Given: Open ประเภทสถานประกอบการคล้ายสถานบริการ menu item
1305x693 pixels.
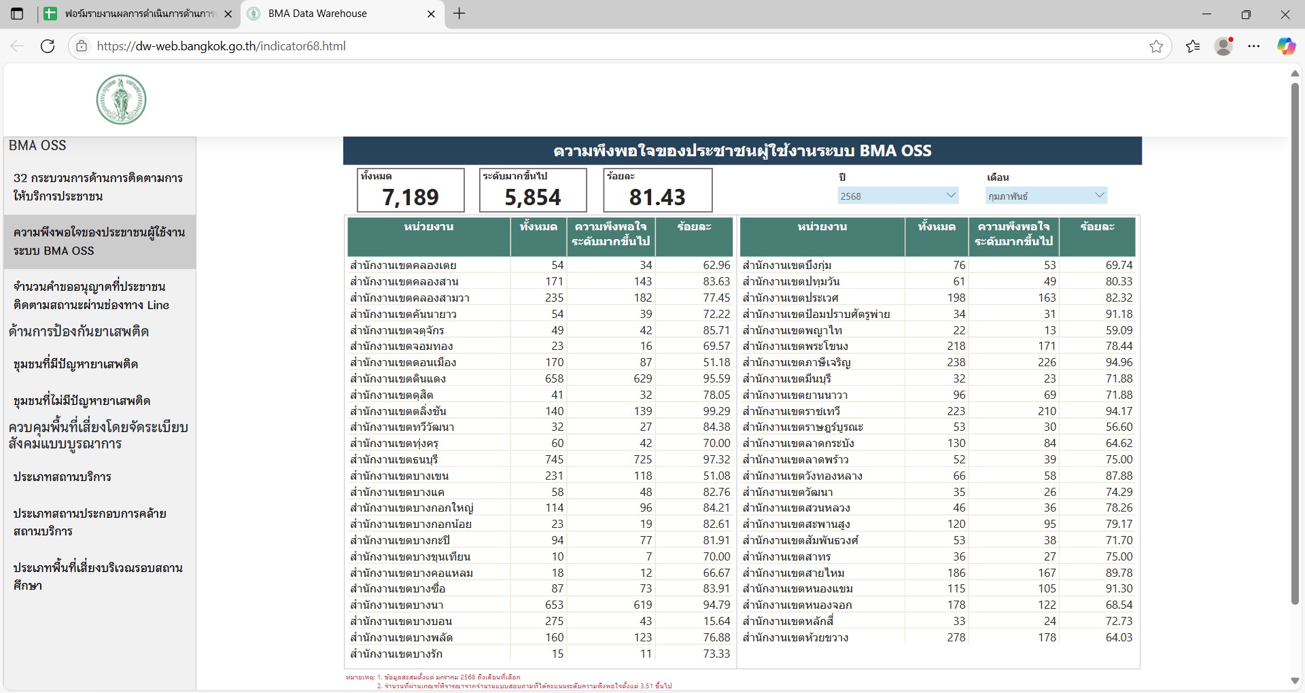Looking at the screenshot, I should pos(99,522).
